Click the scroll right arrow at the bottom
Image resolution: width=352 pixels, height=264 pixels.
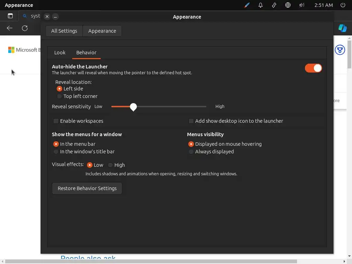[x=344, y=262]
